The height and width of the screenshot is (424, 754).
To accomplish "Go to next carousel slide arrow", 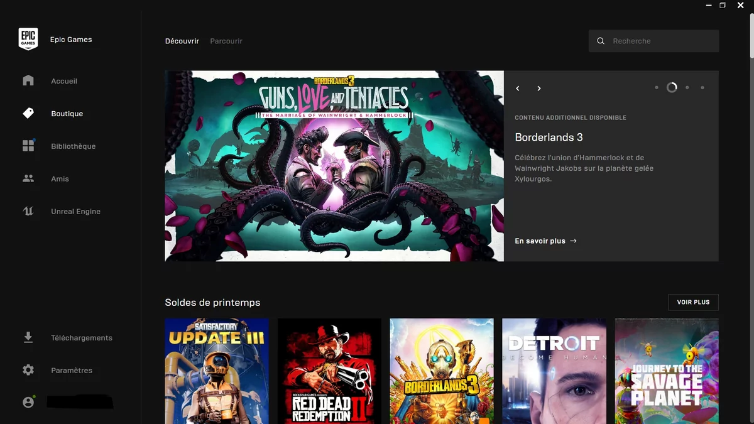I will pyautogui.click(x=539, y=89).
